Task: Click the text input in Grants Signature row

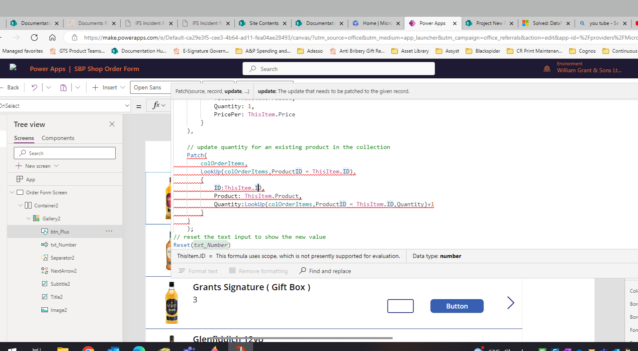Action: tap(400, 306)
